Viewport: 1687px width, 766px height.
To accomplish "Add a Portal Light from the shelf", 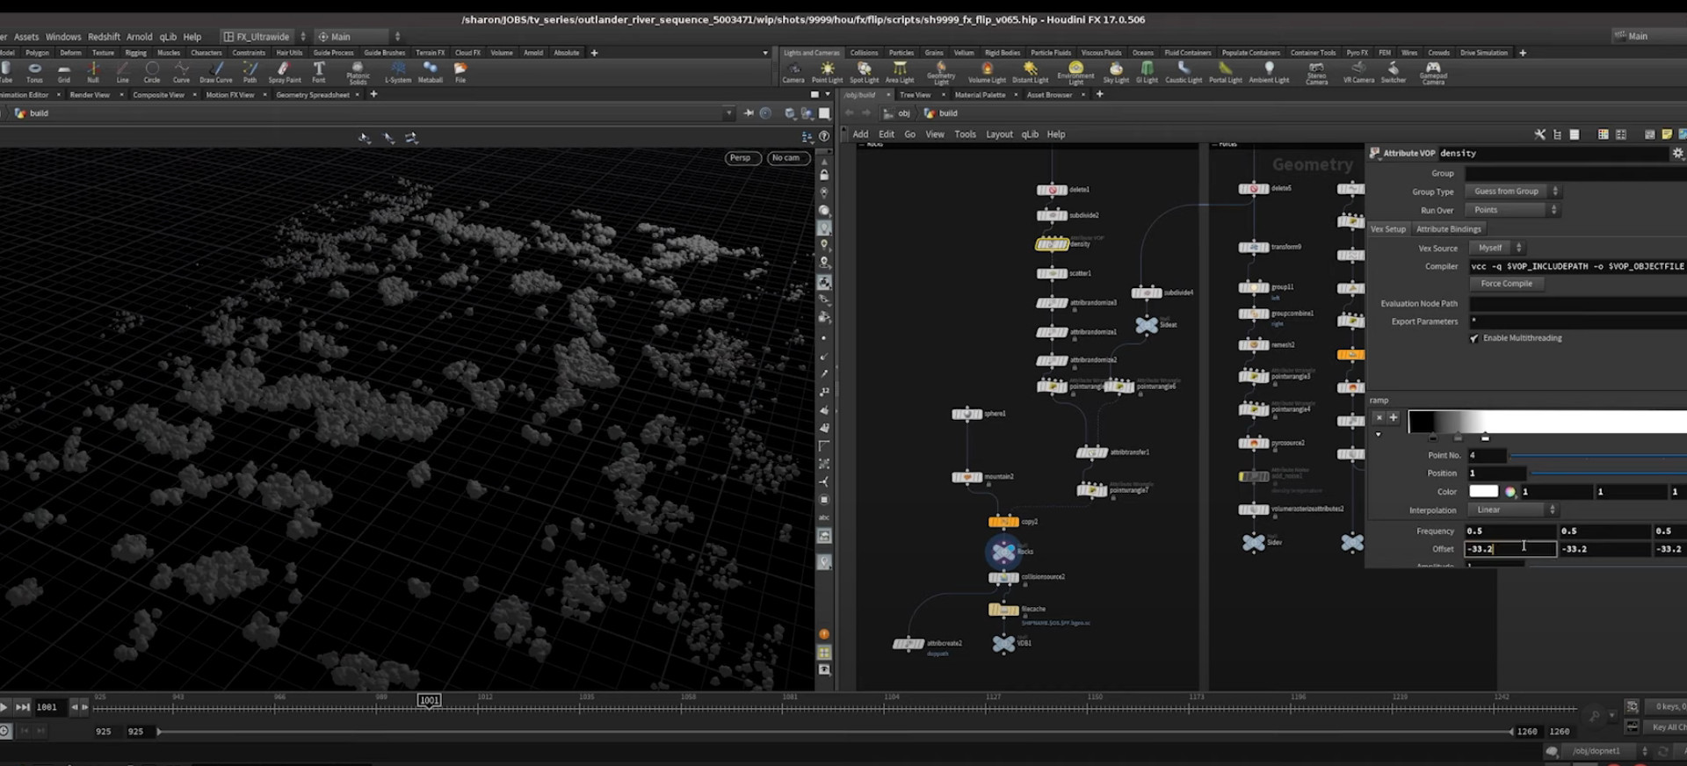I will tap(1225, 72).
